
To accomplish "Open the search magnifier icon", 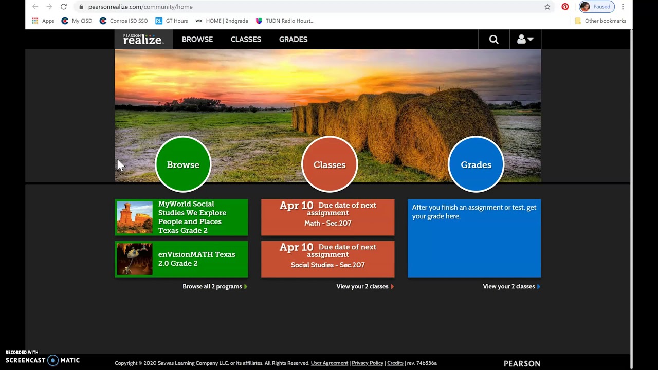I will point(493,40).
